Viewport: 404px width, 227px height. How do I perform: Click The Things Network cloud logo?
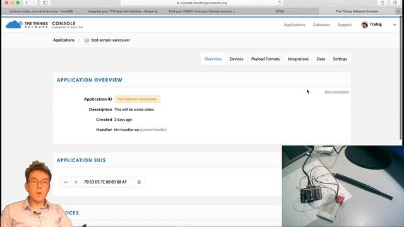pos(14,25)
